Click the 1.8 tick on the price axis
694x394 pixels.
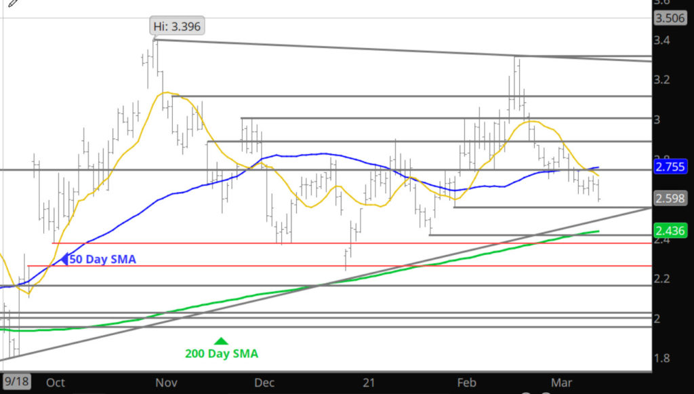click(x=661, y=359)
